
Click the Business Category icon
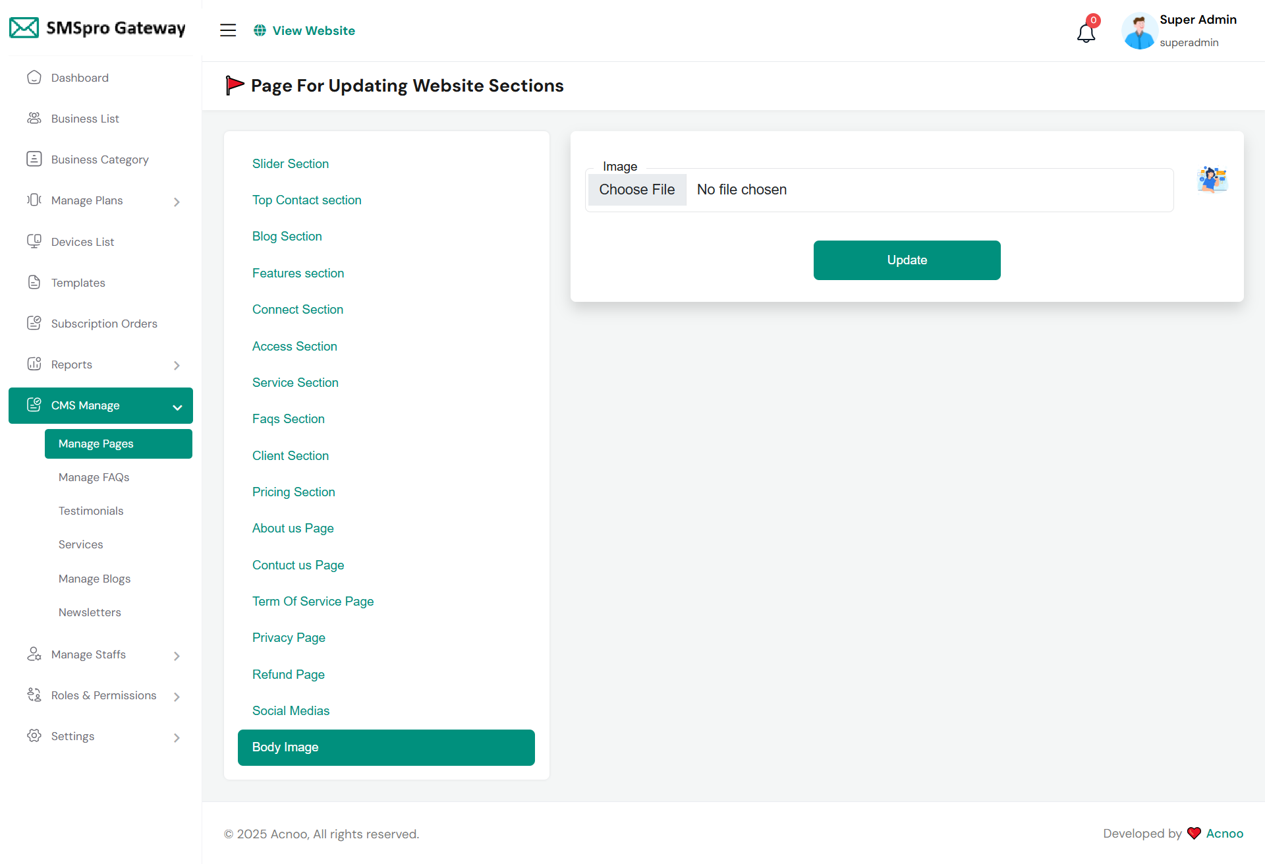tap(34, 159)
